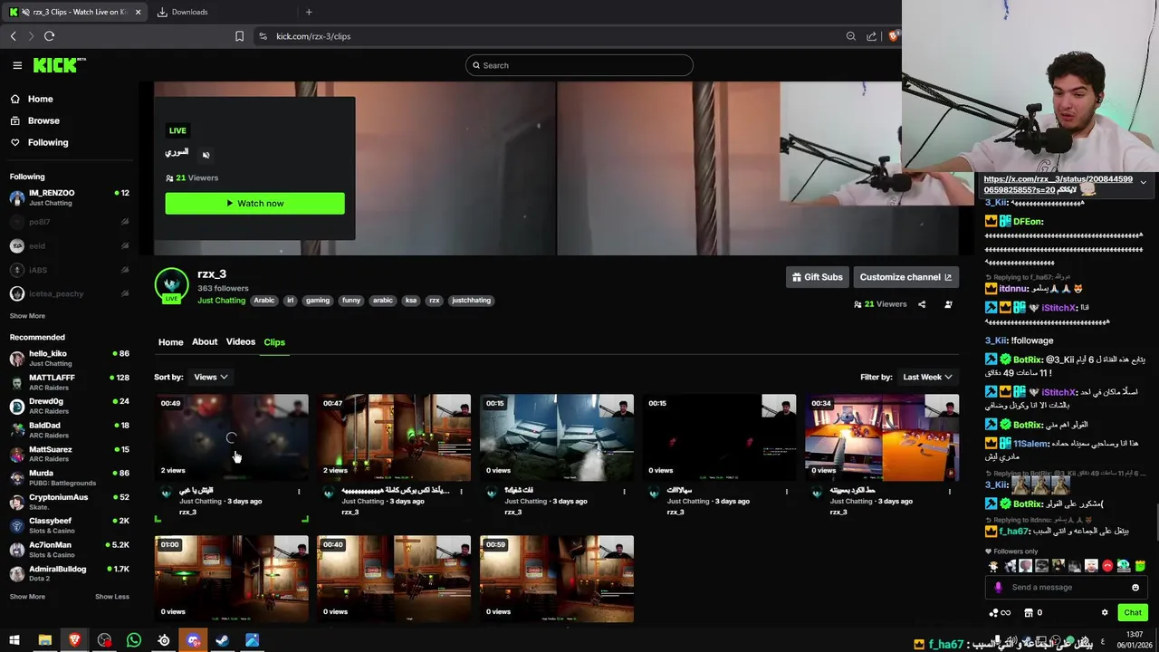Expand Recommended list with Show More
This screenshot has width=1159, height=652.
[27, 597]
